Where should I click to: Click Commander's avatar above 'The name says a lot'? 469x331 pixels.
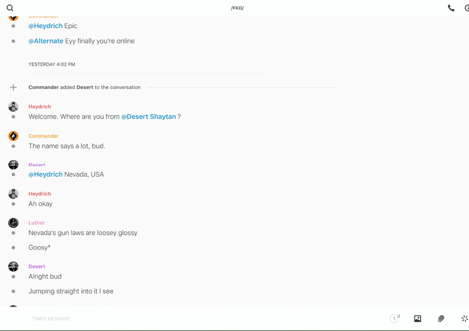tap(13, 136)
